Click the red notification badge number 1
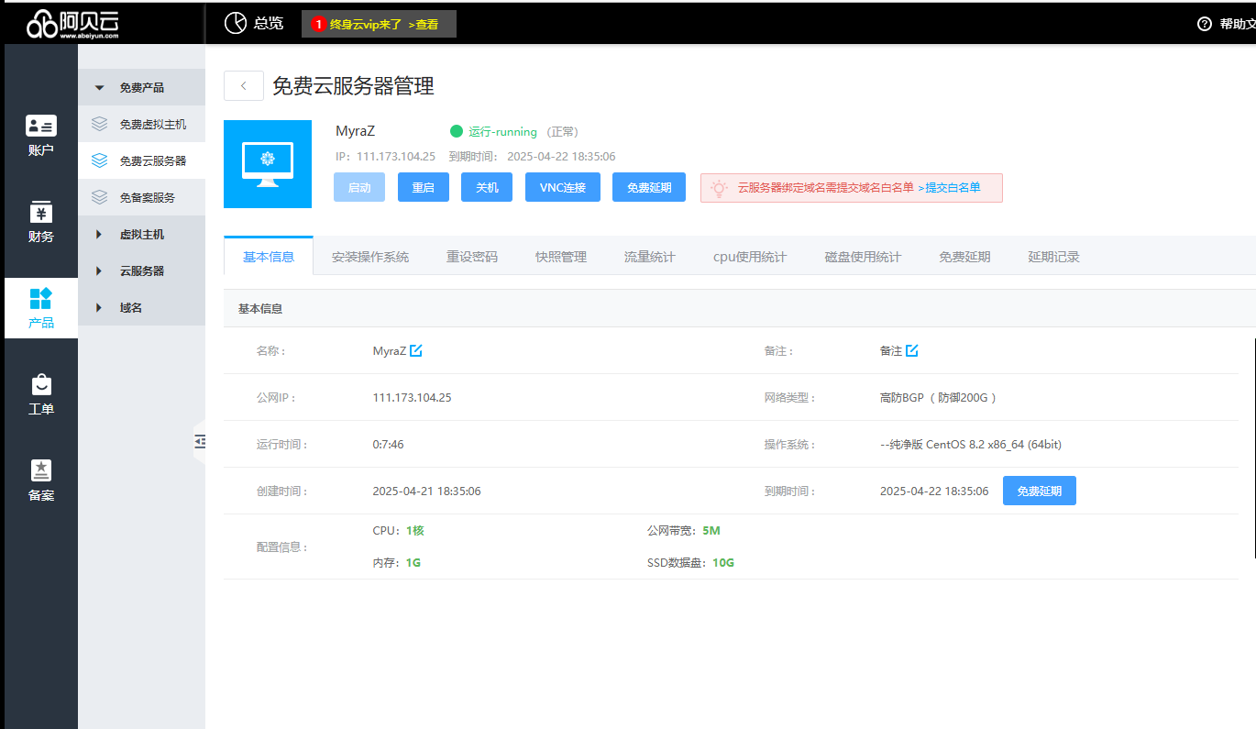 pos(318,25)
